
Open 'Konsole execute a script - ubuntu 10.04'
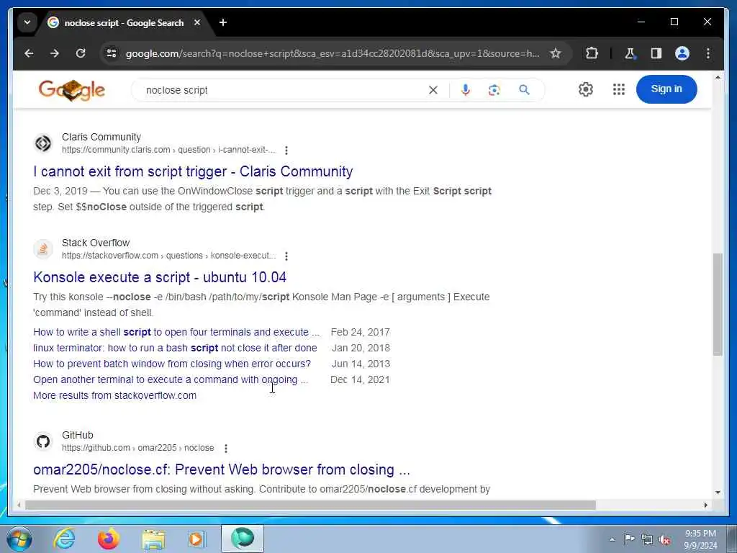160,277
